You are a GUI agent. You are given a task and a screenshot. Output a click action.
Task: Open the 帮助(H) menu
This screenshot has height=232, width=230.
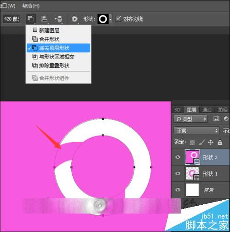click(x=31, y=6)
